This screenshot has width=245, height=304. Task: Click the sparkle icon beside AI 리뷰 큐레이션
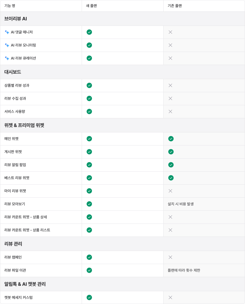[x=7, y=58]
